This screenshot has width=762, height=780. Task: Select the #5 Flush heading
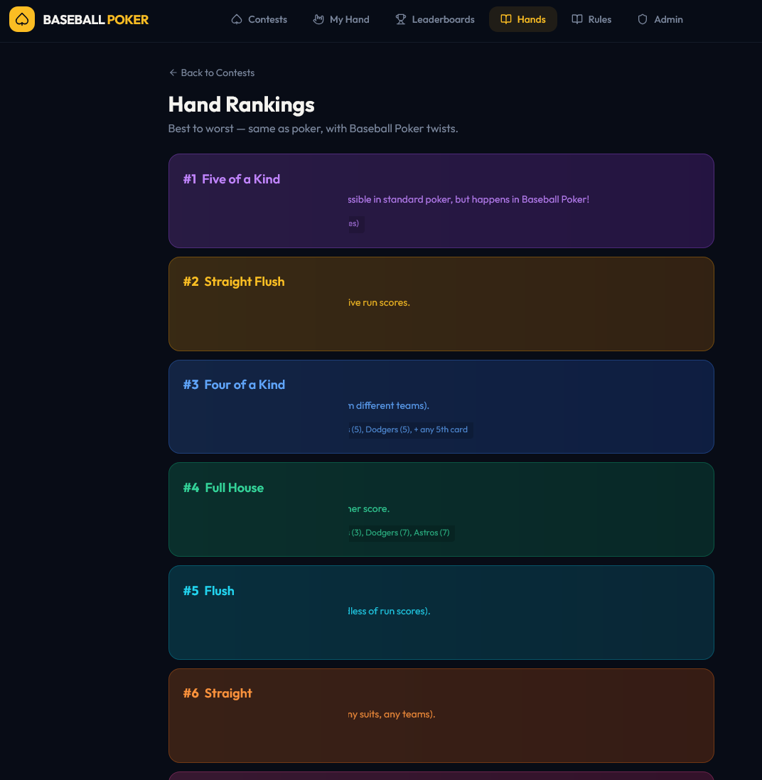[x=208, y=591]
